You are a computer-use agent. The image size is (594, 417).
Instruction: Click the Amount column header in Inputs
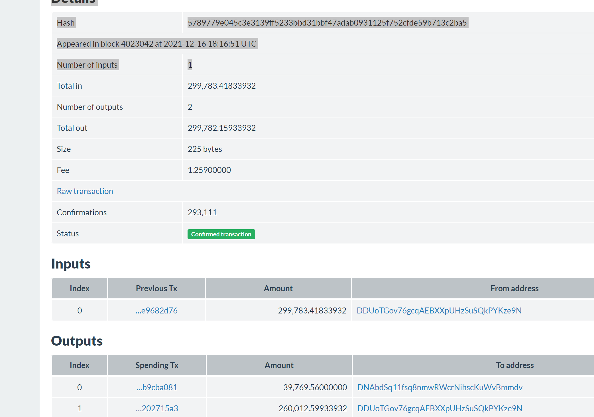[278, 288]
